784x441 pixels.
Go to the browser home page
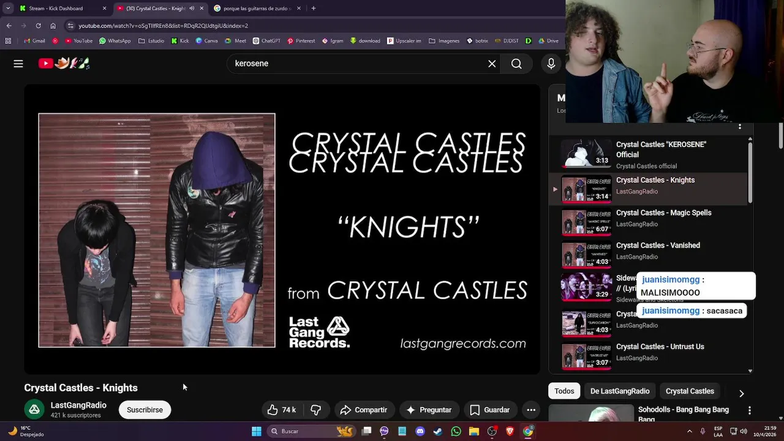click(53, 26)
